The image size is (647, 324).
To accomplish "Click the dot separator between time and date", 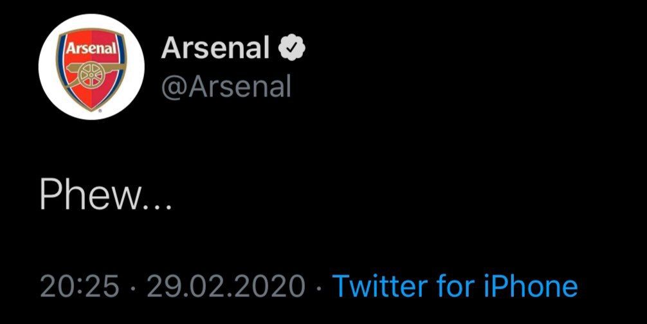I will (x=133, y=287).
